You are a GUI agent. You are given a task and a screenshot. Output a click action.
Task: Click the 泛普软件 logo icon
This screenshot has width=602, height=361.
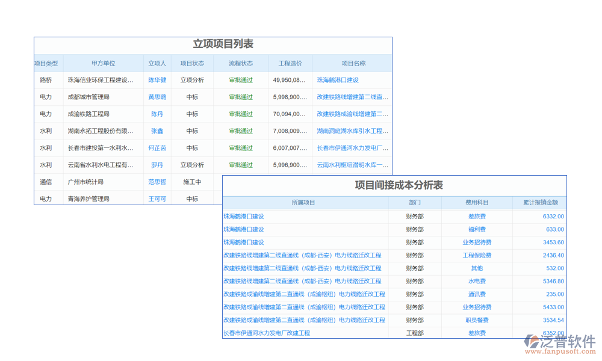[x=532, y=342]
